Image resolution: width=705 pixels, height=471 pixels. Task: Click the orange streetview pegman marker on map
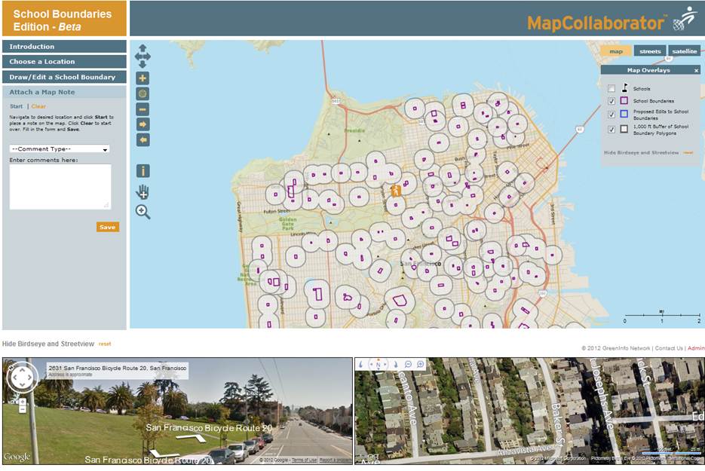click(x=396, y=191)
